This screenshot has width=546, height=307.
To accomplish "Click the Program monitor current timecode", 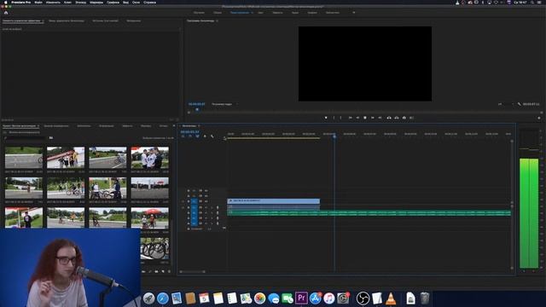I will (197, 104).
